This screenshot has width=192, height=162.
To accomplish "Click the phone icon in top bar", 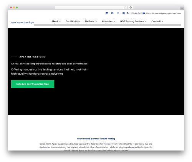I will coord(128,13).
